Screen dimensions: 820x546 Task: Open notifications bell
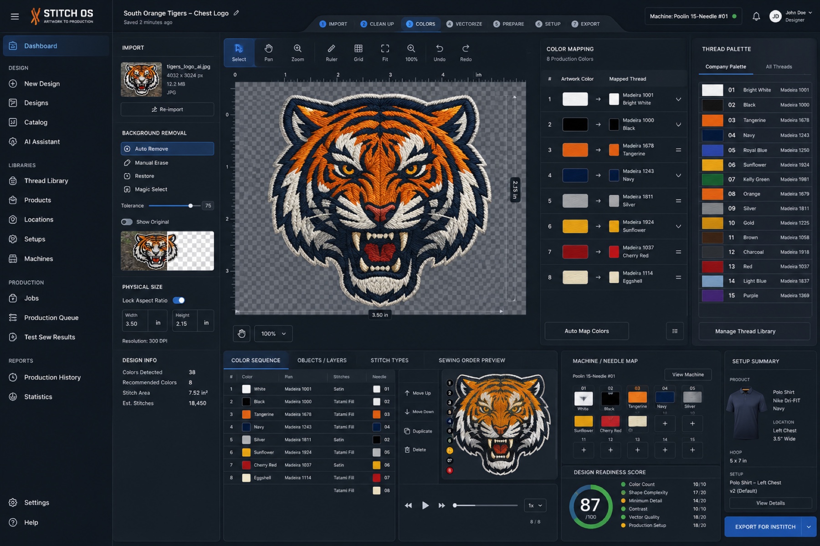[x=756, y=16]
